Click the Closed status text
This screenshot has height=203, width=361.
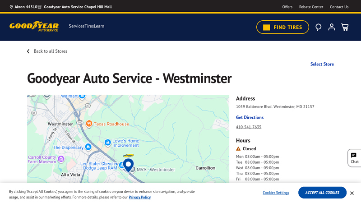pyautogui.click(x=250, y=149)
